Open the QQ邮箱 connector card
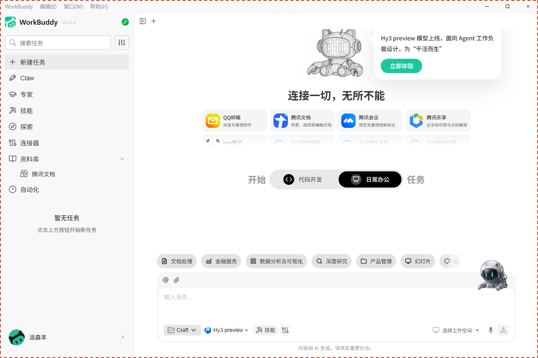 tap(235, 121)
